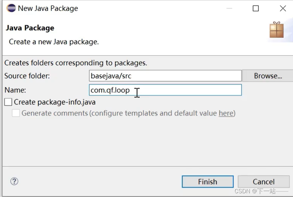Click the 'Creates folders corresponding to packages' message
Image resolution: width=293 pixels, height=197 pixels.
point(76,63)
